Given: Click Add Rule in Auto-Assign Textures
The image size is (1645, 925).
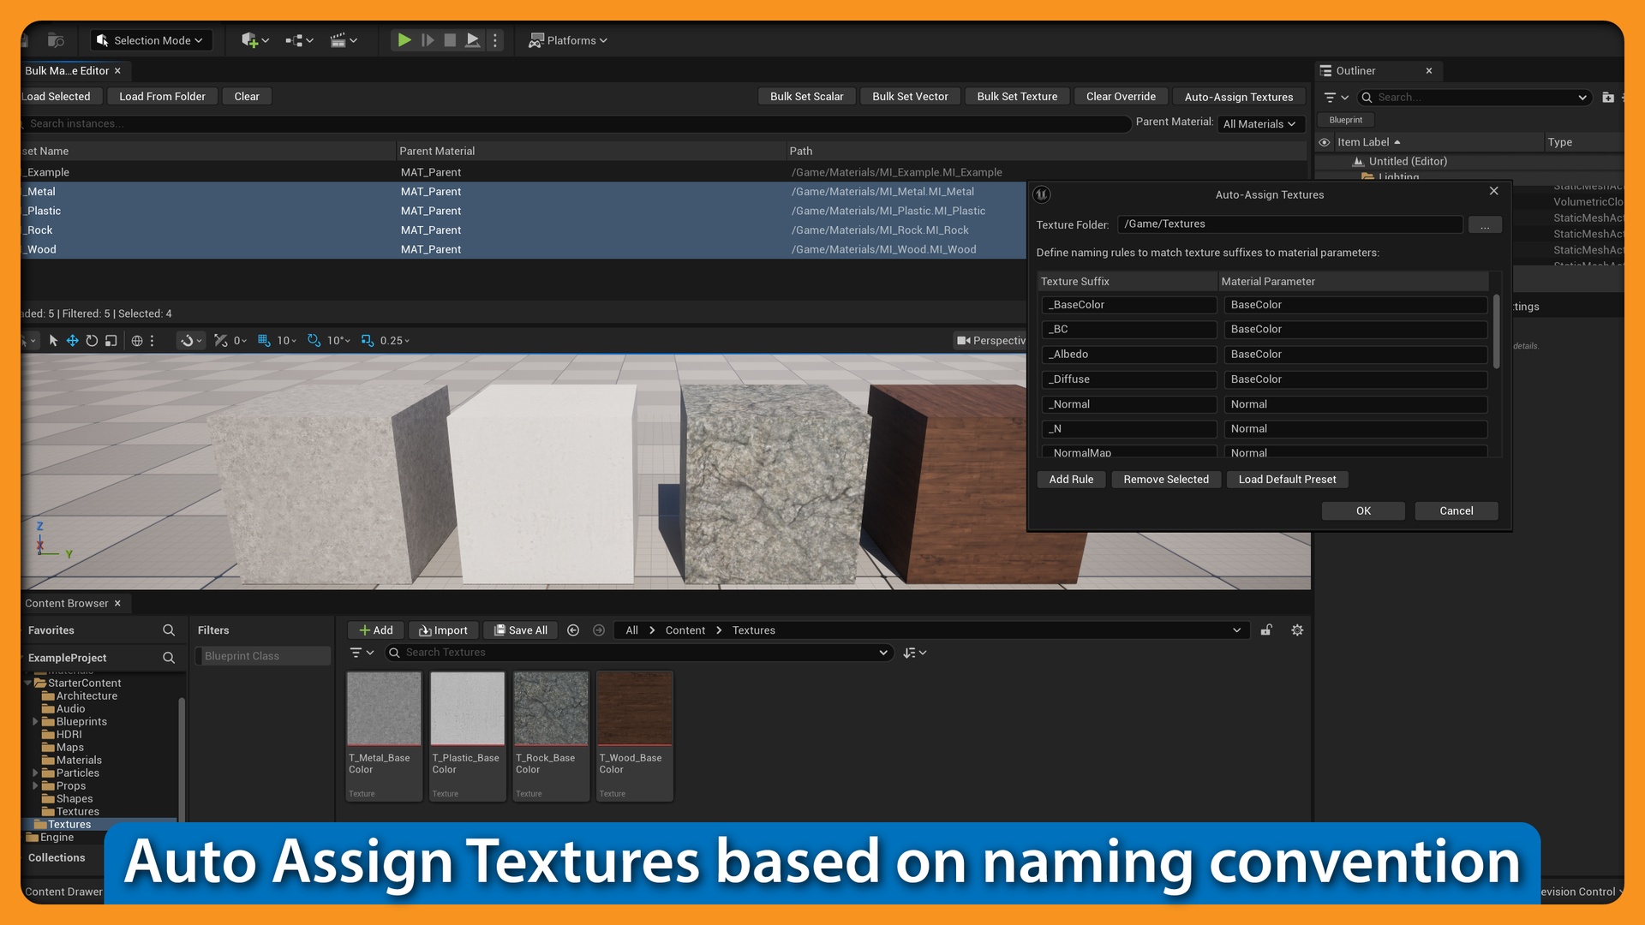Looking at the screenshot, I should [1071, 480].
